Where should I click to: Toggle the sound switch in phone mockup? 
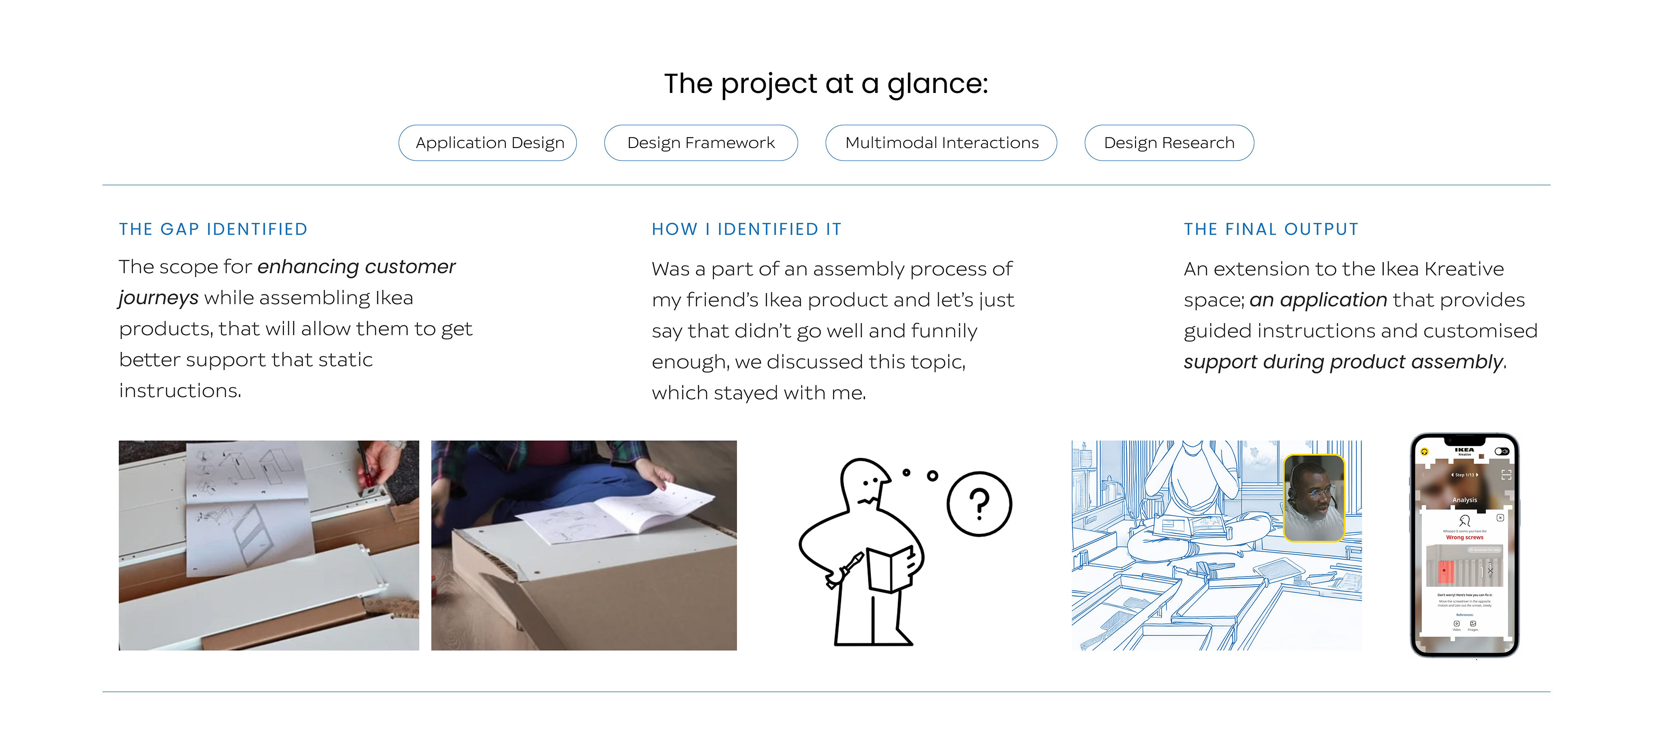pos(1502,451)
